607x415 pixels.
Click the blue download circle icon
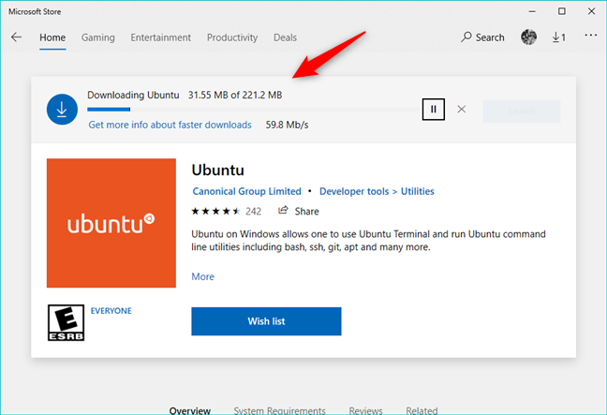point(62,110)
